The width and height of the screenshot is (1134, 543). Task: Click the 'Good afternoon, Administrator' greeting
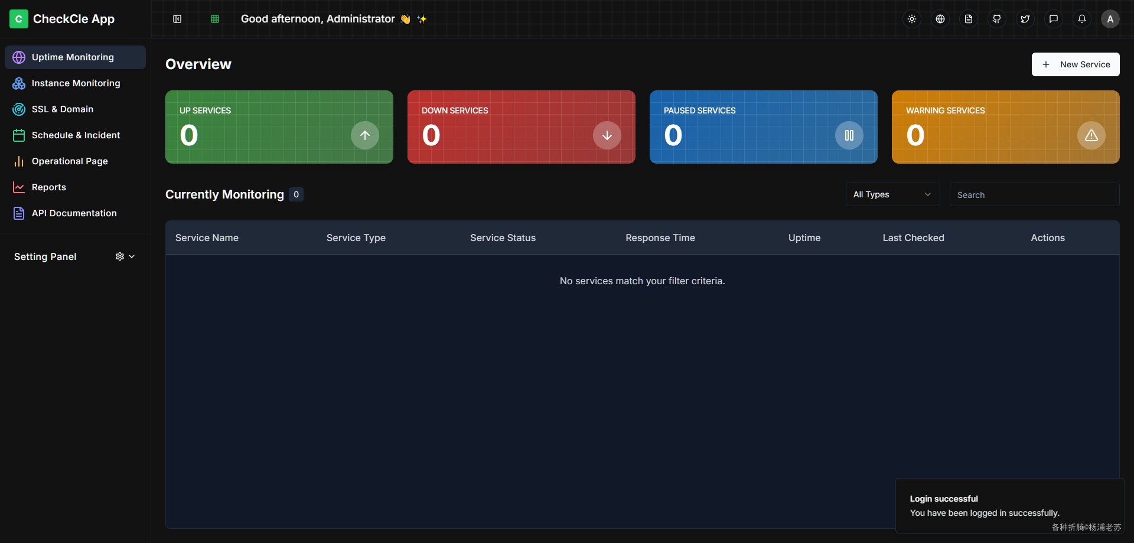click(318, 19)
